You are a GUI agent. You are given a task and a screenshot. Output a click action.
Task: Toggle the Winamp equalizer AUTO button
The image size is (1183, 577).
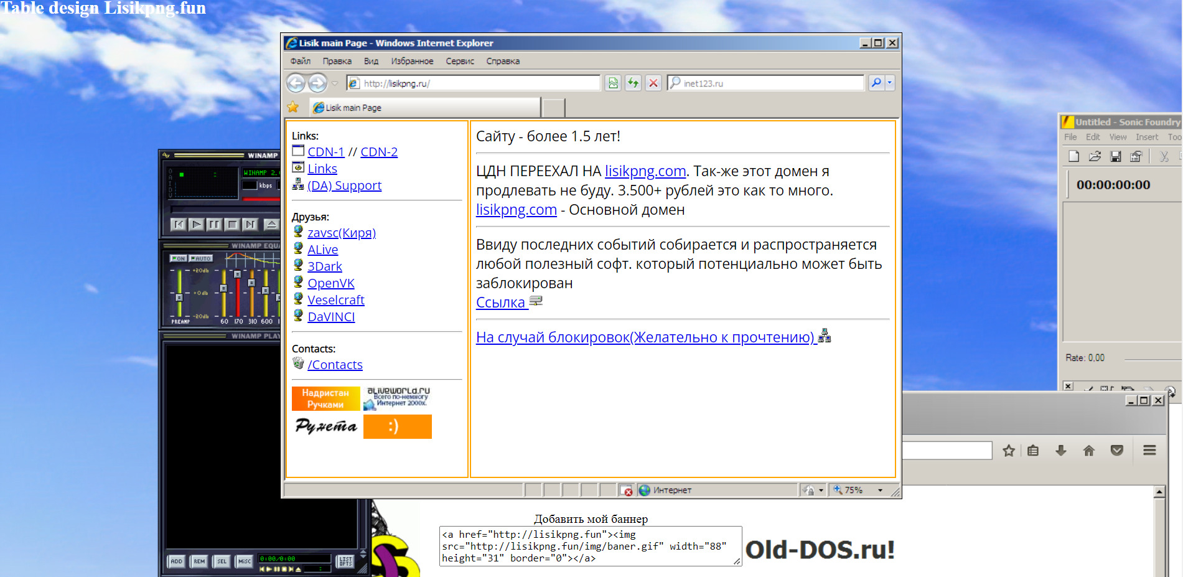(x=201, y=258)
